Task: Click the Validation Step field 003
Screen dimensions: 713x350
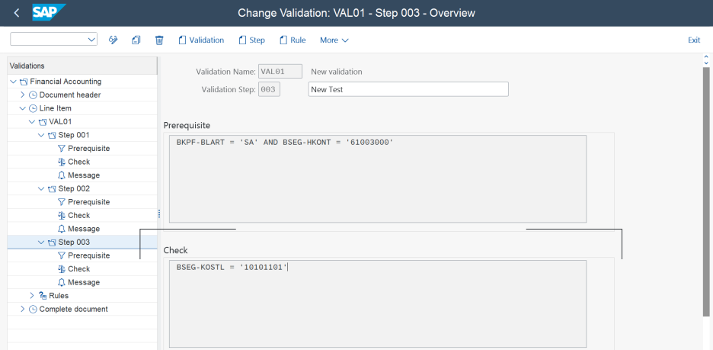Action: point(269,89)
